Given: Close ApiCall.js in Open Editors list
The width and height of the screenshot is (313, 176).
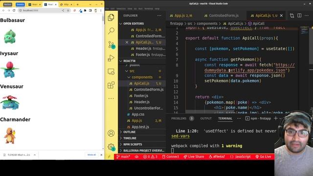Looking at the screenshot, I should (x=127, y=43).
